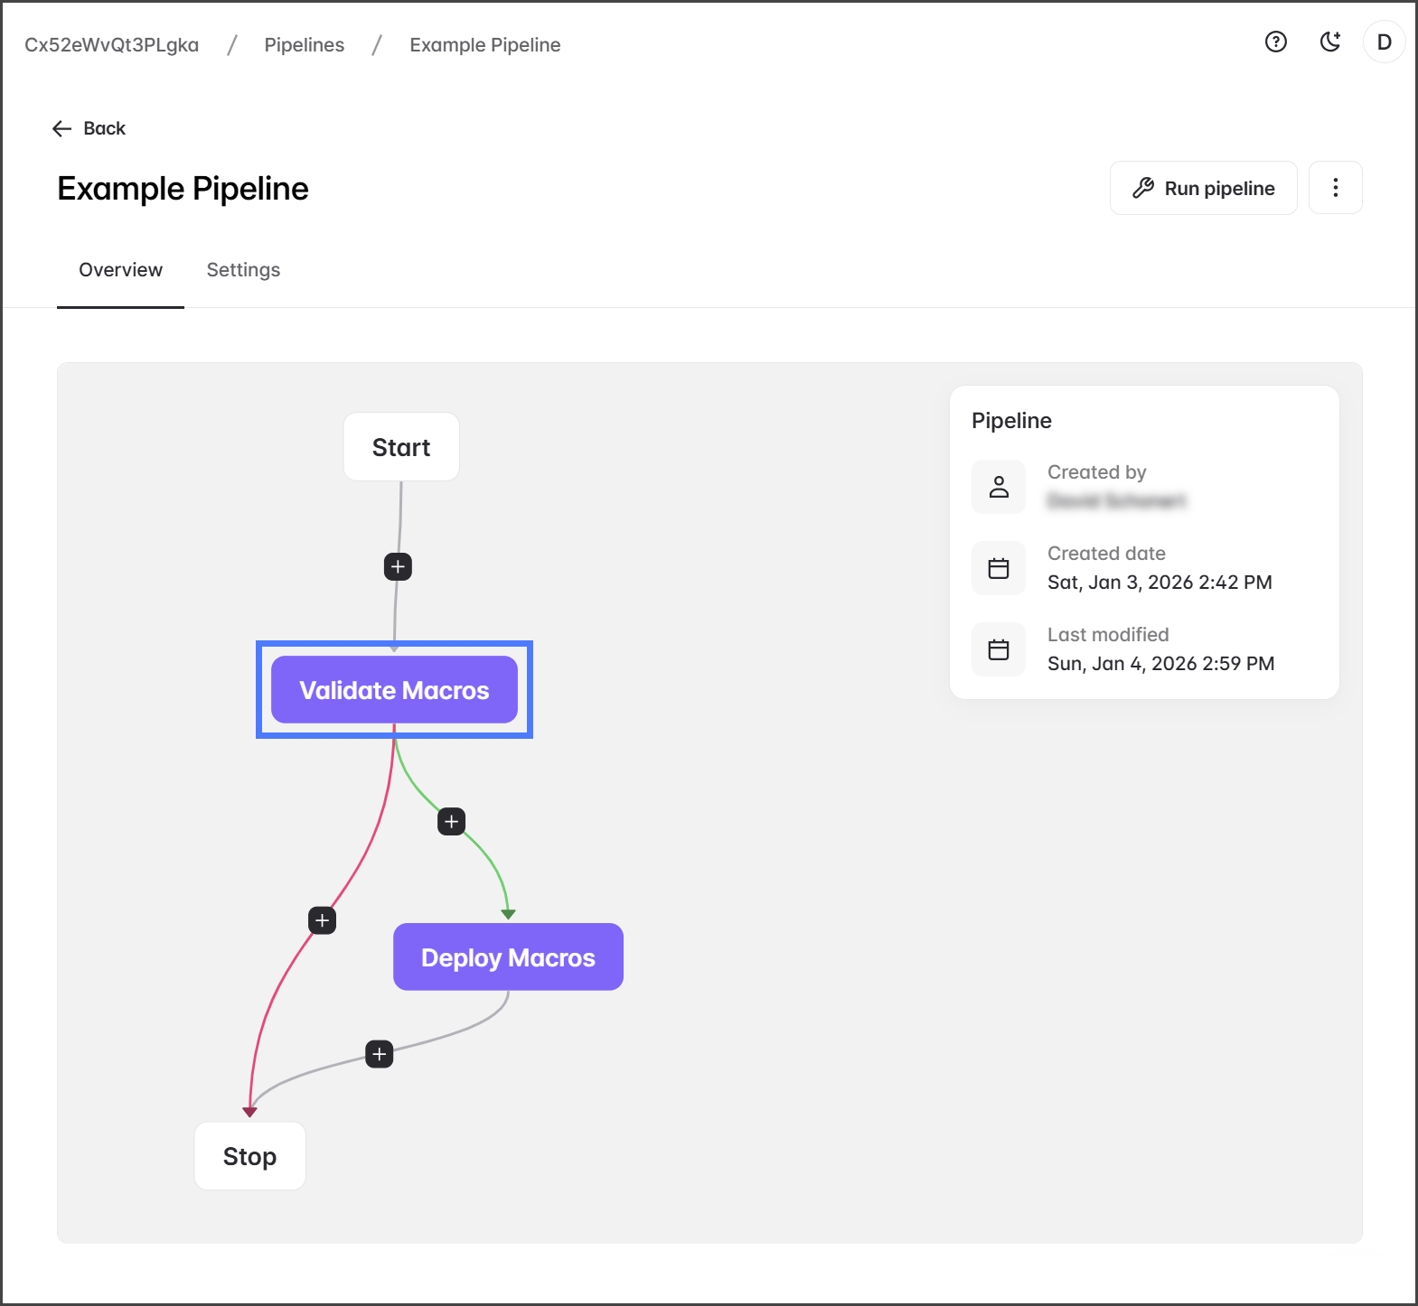The image size is (1418, 1306).
Task: Open Pipelines in the breadcrumb
Action: (x=304, y=45)
